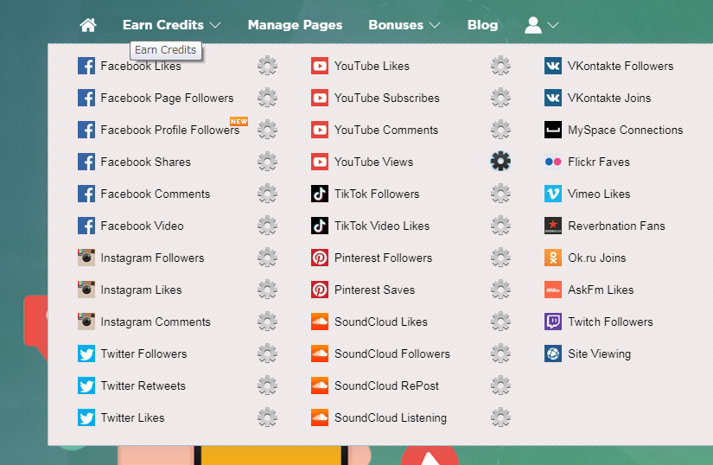
Task: Click the Twitch Followers icon
Action: tap(553, 322)
